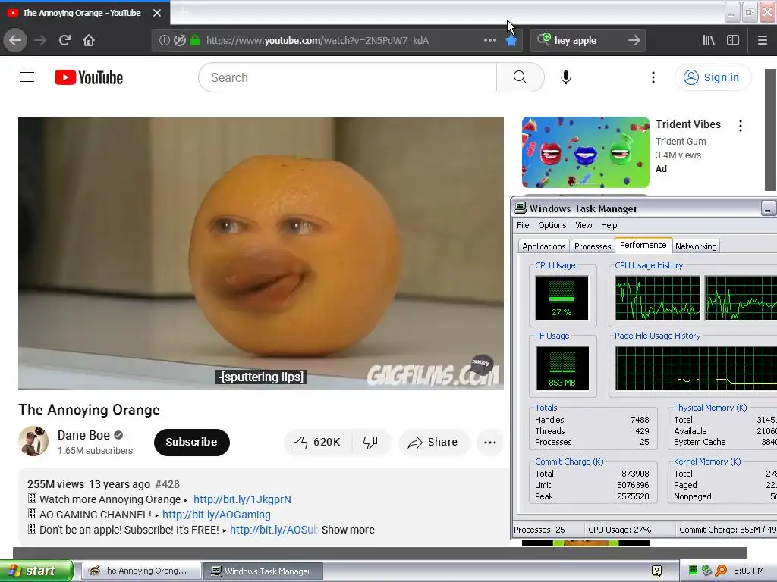Switch to the Networking tab
The height and width of the screenshot is (582, 777).
[x=696, y=246]
